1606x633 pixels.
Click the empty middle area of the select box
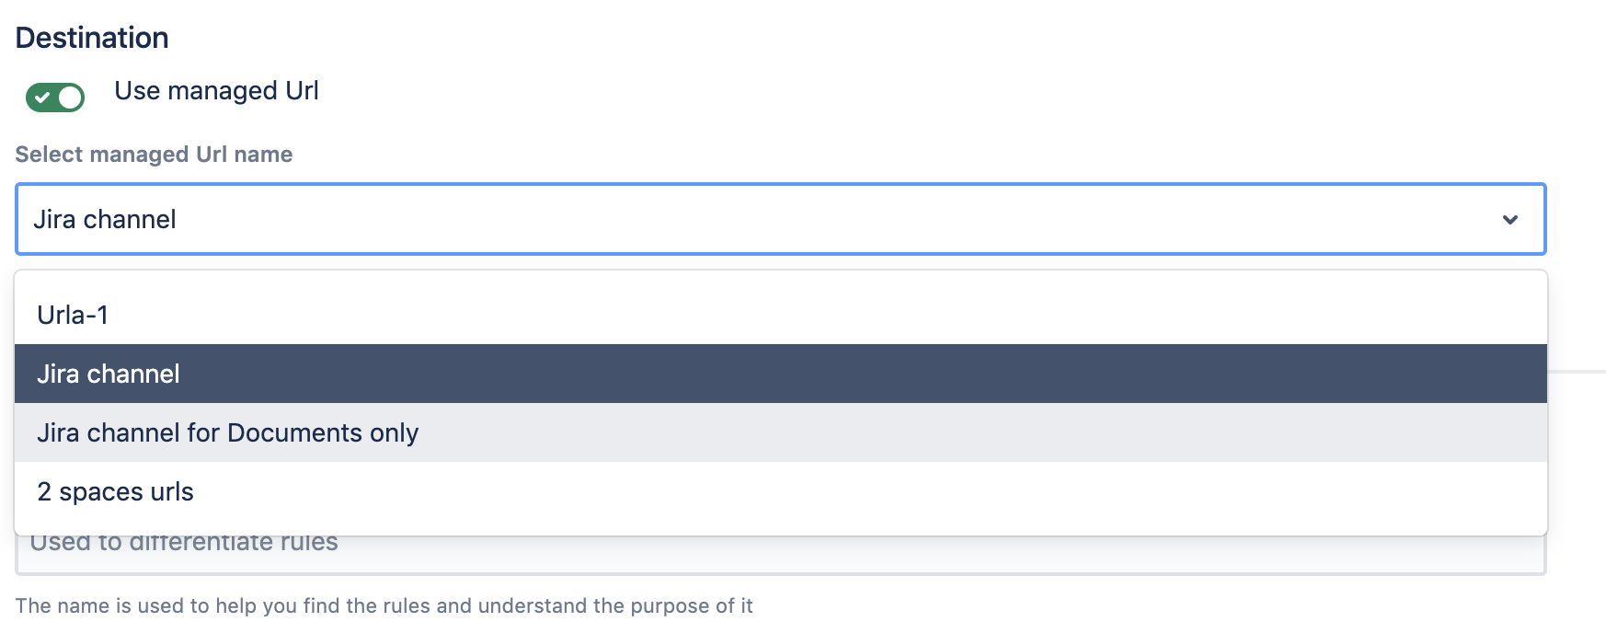pos(828,219)
